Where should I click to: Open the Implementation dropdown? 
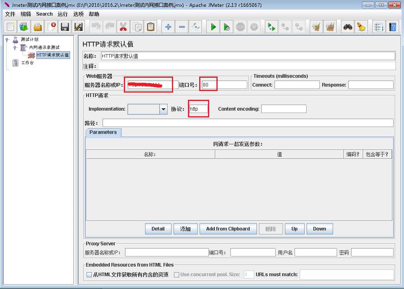[164, 109]
